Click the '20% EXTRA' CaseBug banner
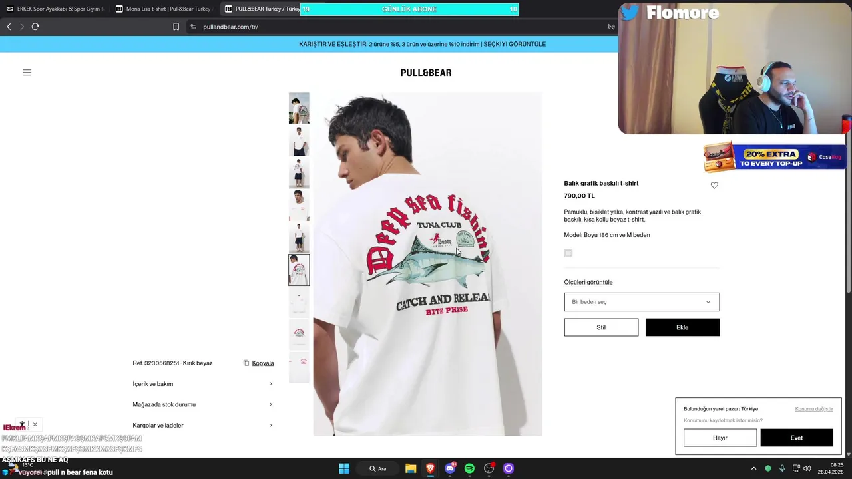 click(773, 158)
